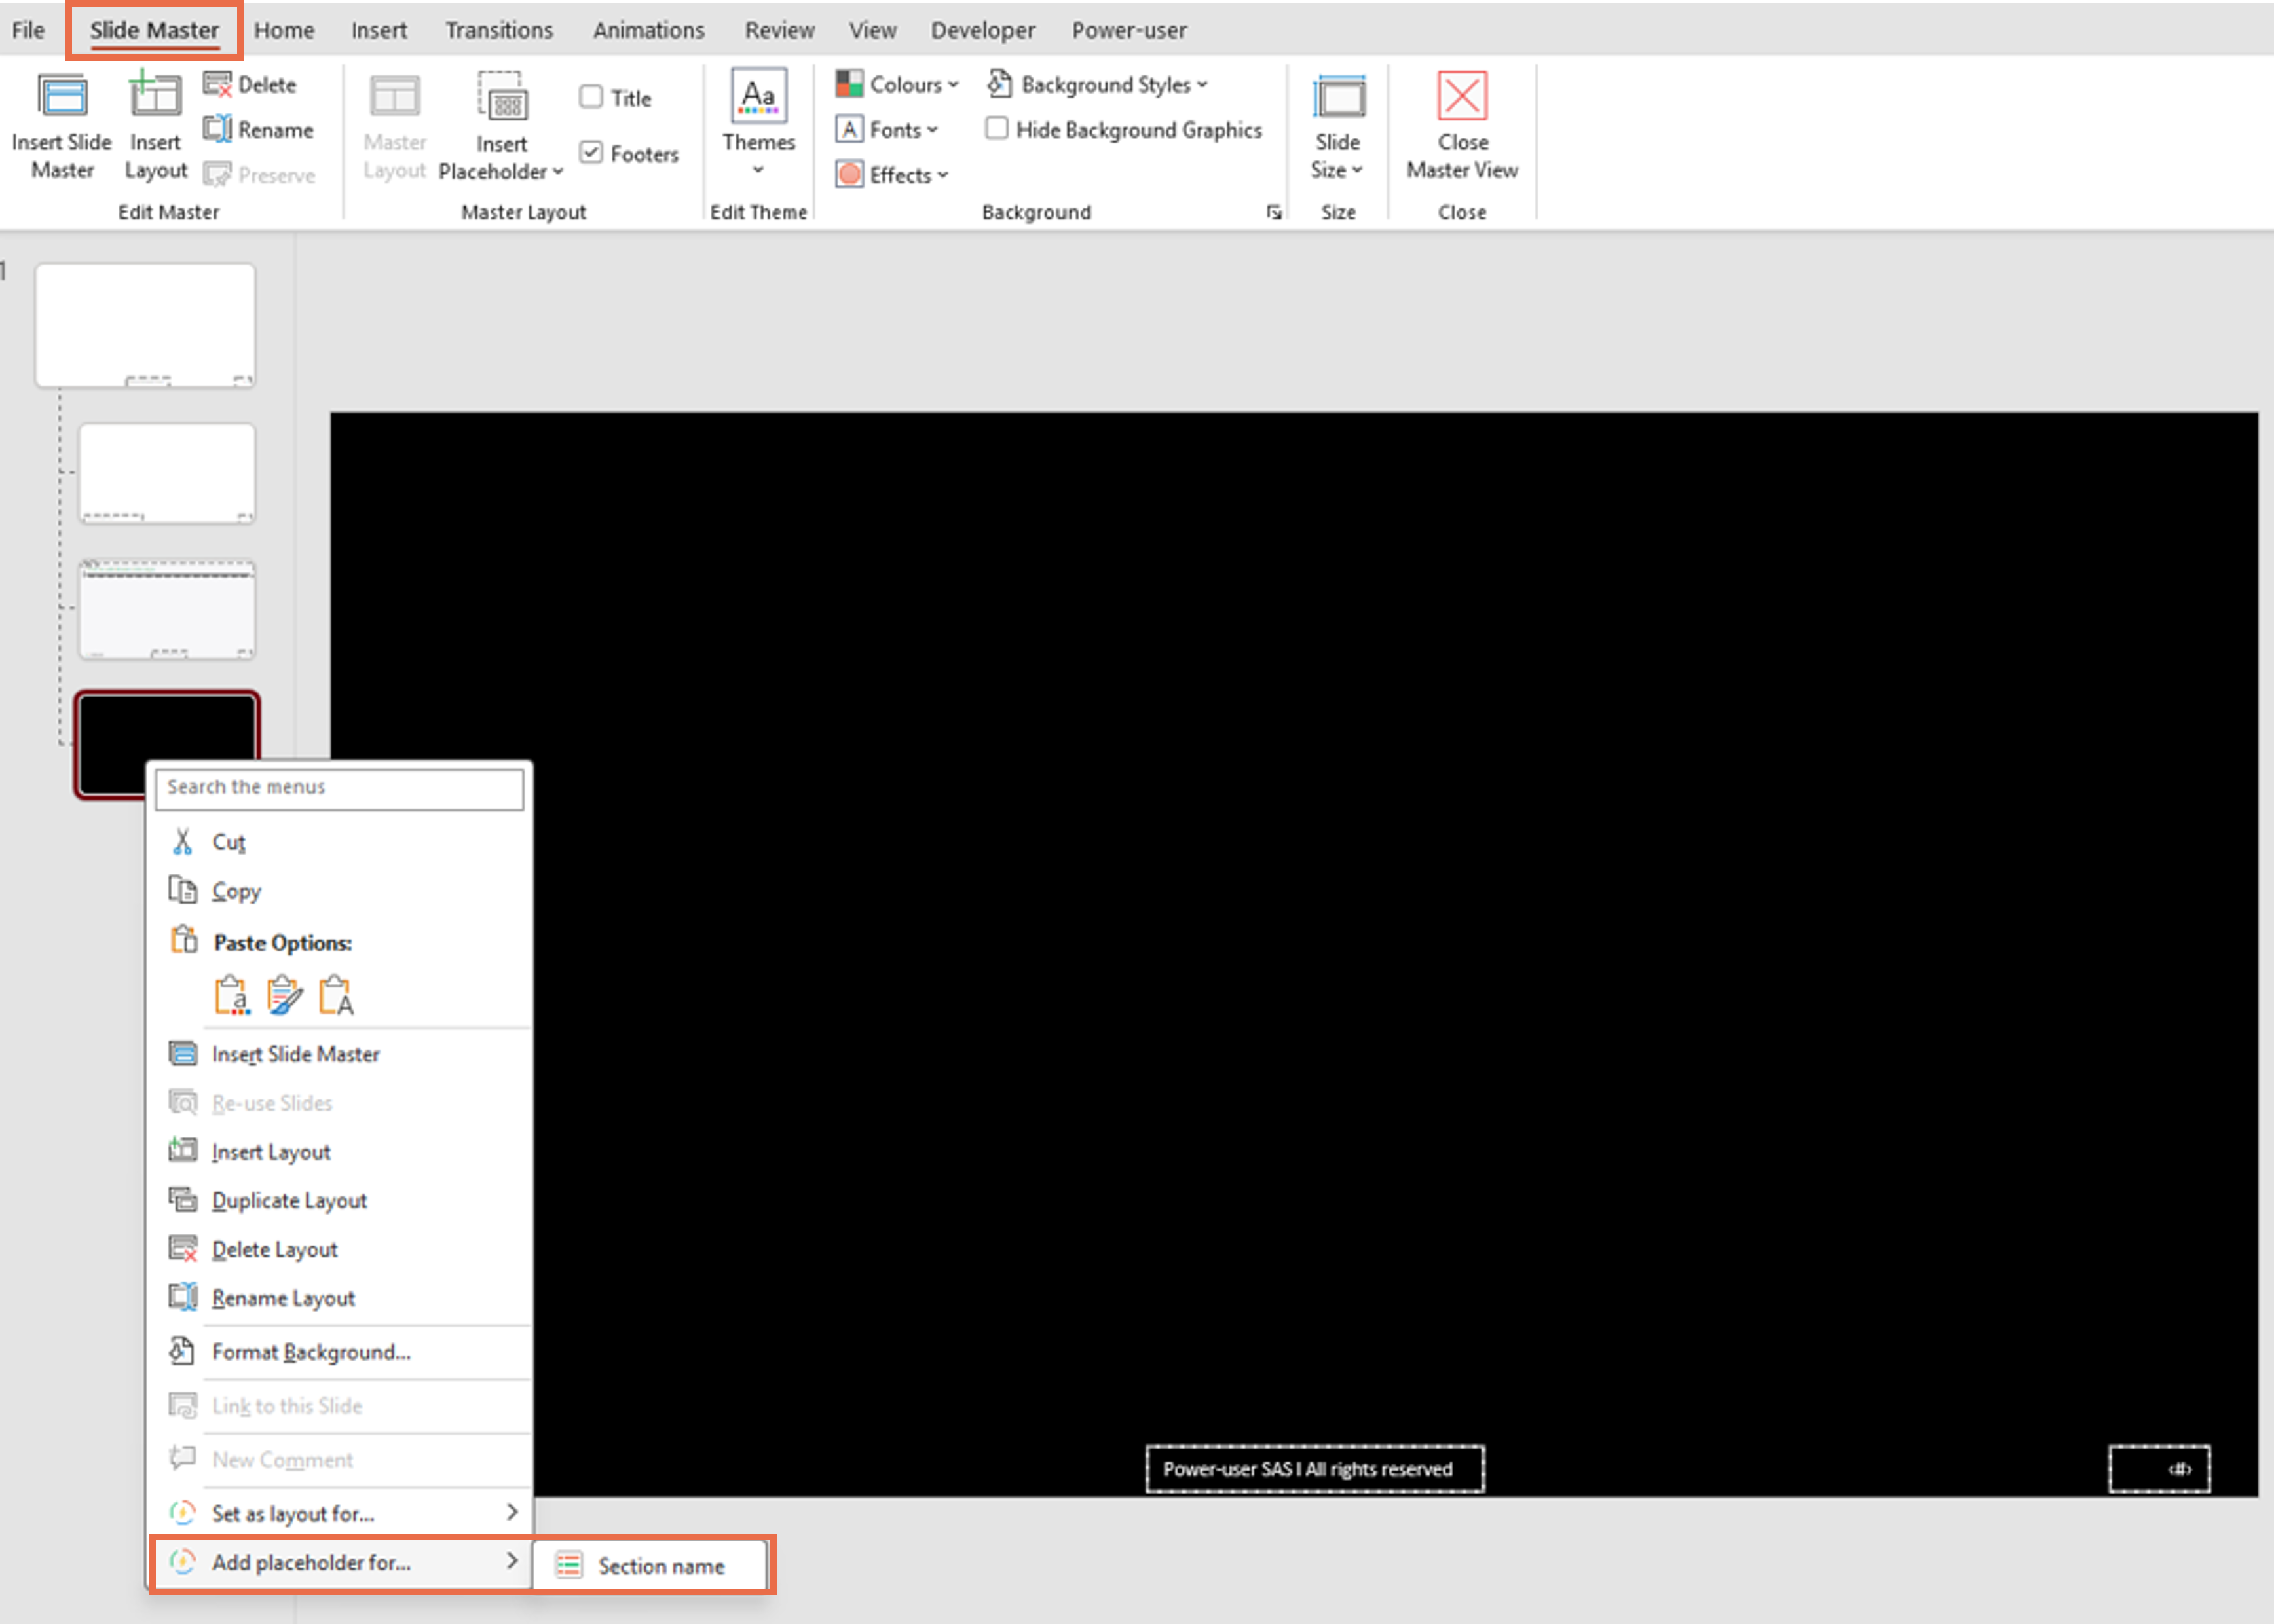Viewport: 2274px width, 1624px height.
Task: Open the Background Styles dropdown
Action: (x=1098, y=84)
